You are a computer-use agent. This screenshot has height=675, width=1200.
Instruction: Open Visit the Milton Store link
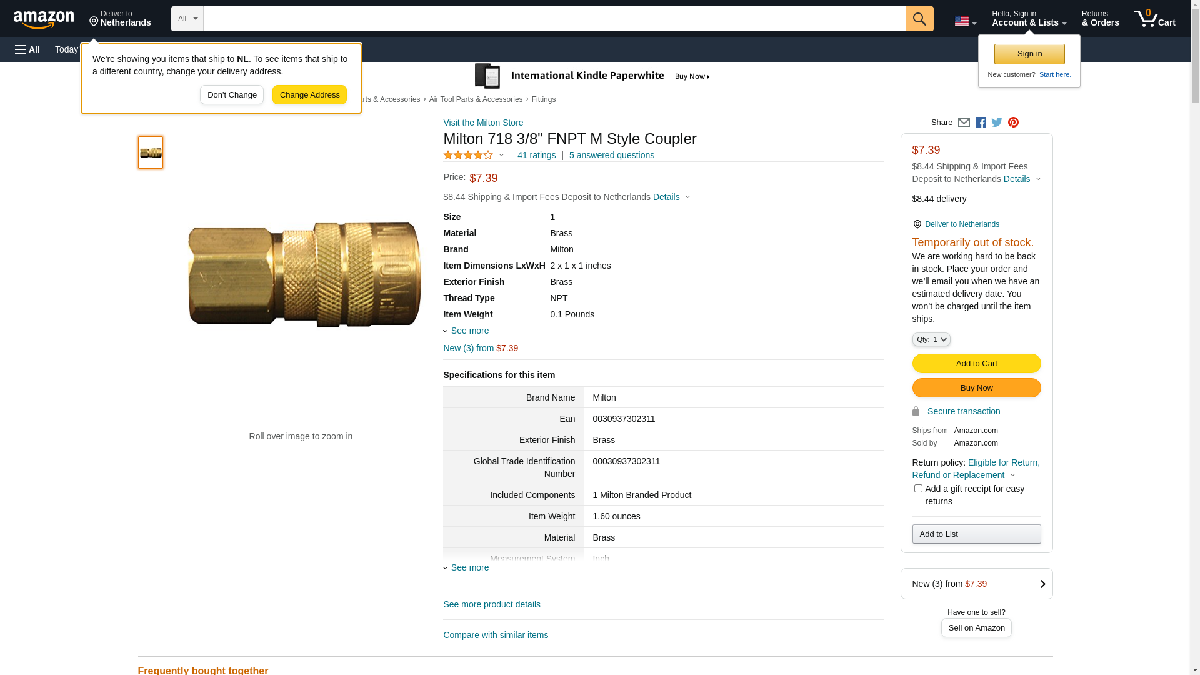[483, 122]
